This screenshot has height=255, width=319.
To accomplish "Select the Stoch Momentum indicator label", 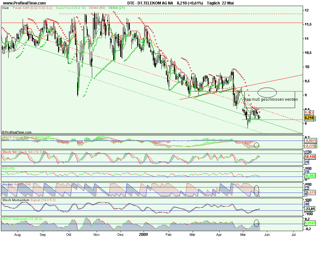I will click(x=15, y=200).
